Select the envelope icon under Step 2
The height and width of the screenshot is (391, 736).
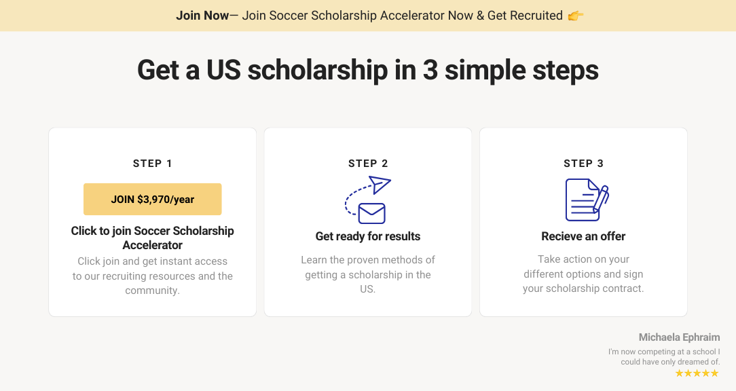point(370,211)
